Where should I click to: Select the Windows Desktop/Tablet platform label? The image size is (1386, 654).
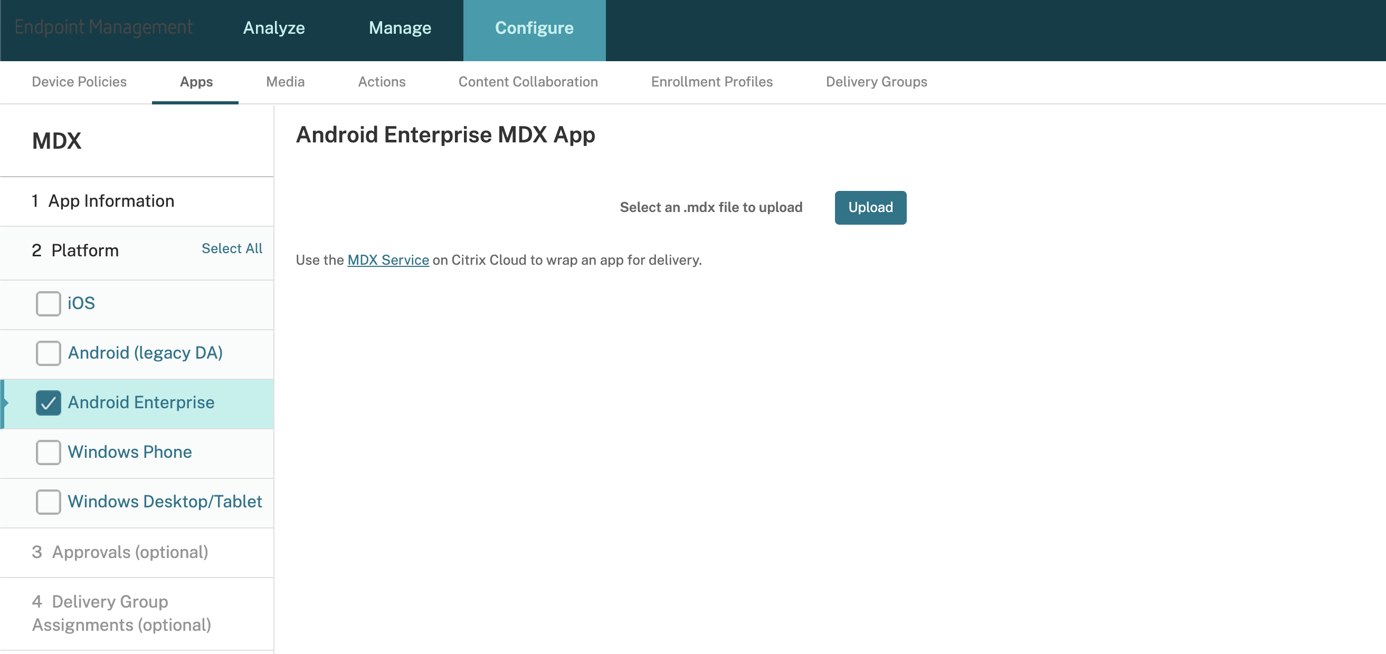click(x=165, y=501)
